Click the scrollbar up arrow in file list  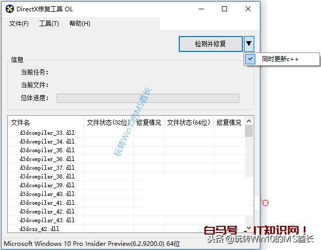click(x=249, y=120)
